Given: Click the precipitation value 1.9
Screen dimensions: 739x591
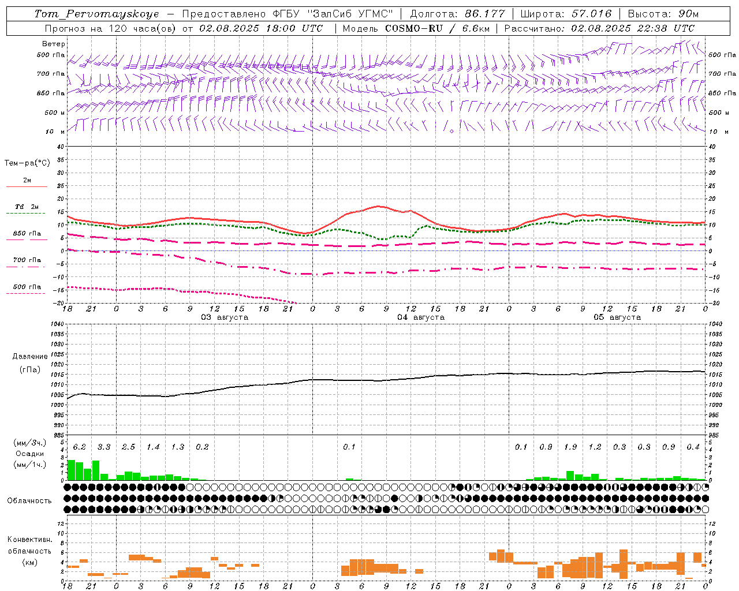Looking at the screenshot, I should 570,447.
